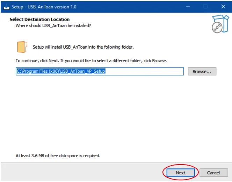Click the empty space inside the destination folder field

(x=147, y=71)
